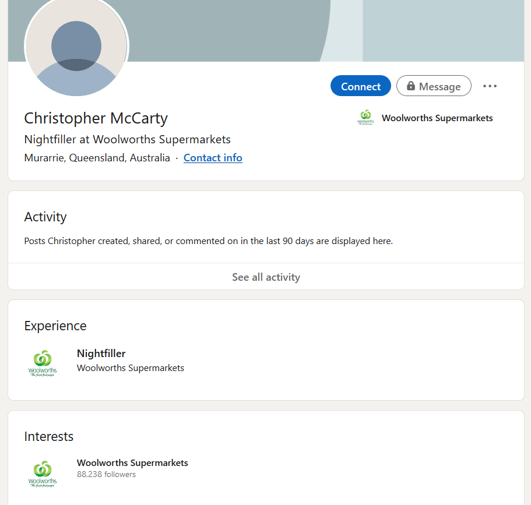The height and width of the screenshot is (505, 531).
Task: Open the three-dot More actions menu
Action: tap(490, 86)
